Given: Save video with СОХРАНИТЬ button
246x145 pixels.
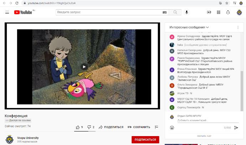Looking at the screenshot, I should (x=139, y=127).
